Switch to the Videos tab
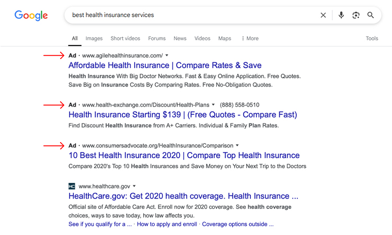392x235 pixels. pyautogui.click(x=202, y=39)
